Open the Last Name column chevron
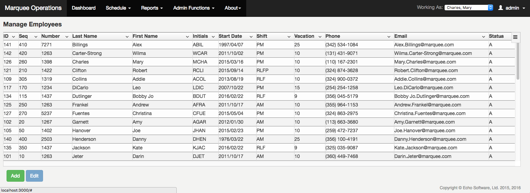The height and width of the screenshot is (193, 530). point(127,37)
